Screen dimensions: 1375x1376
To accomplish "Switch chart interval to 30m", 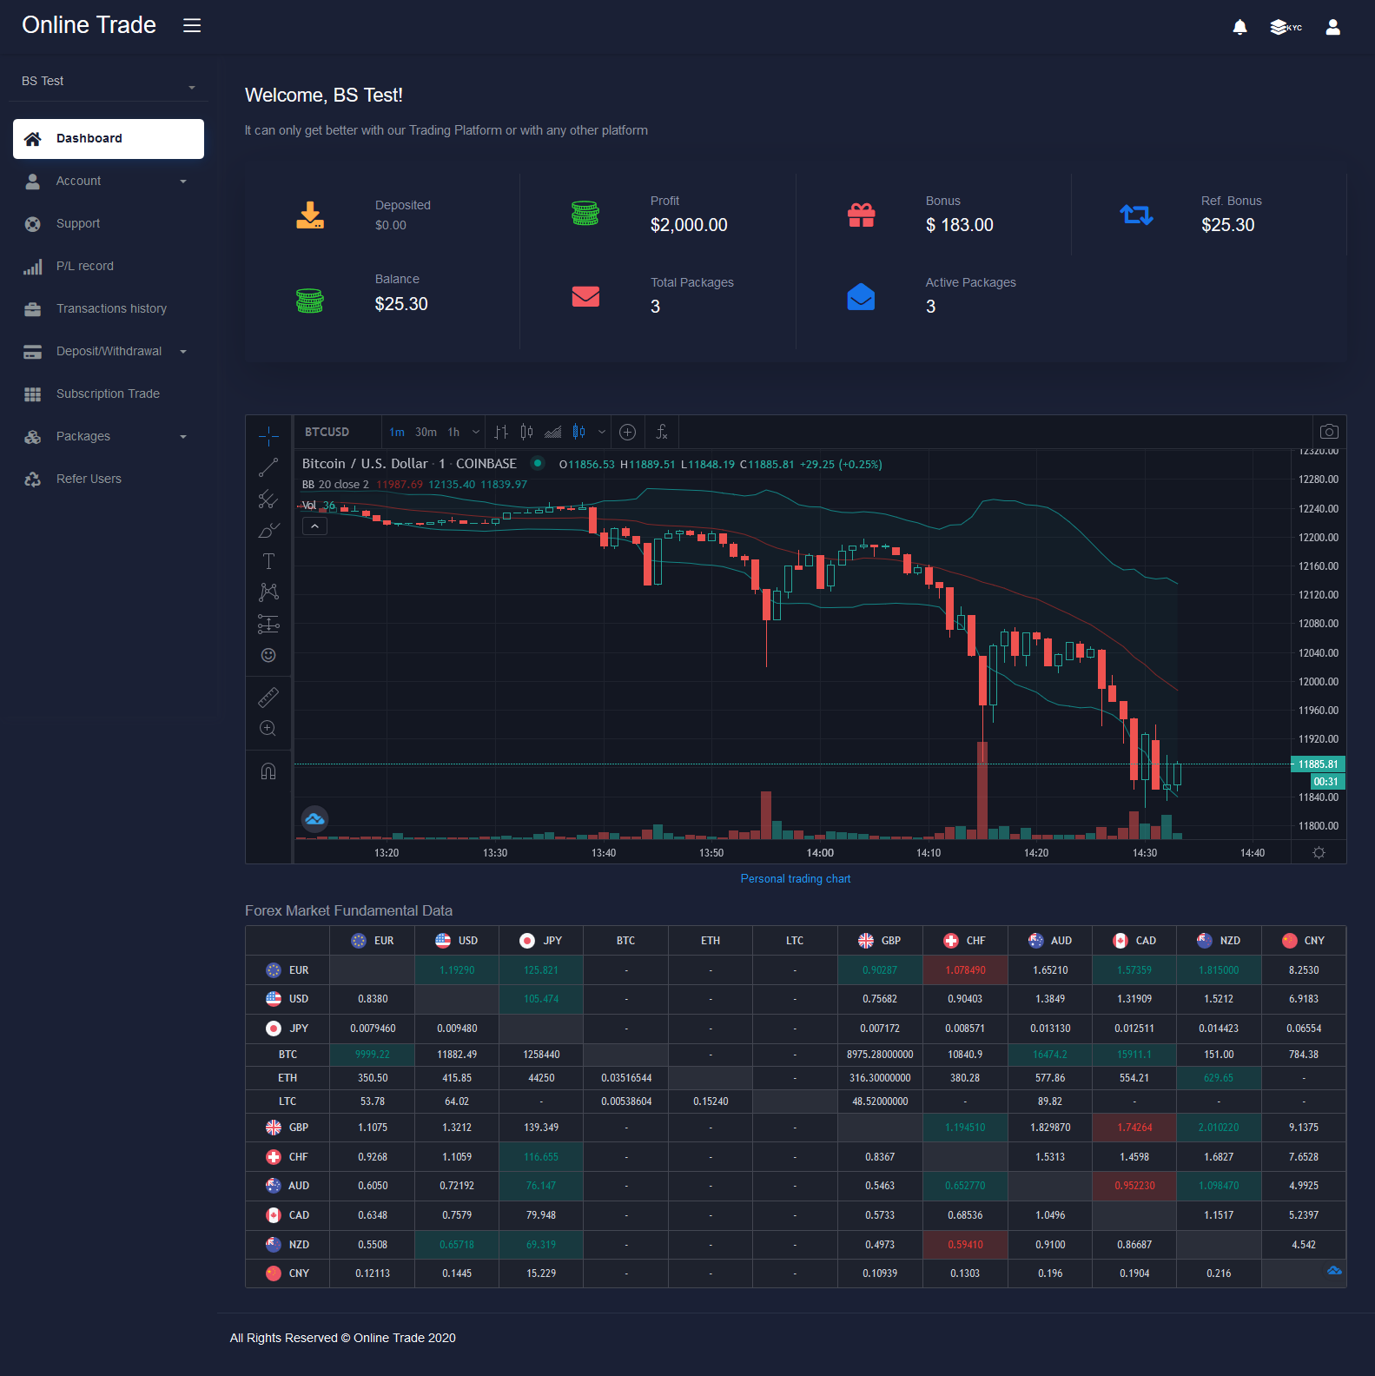I will [x=426, y=432].
